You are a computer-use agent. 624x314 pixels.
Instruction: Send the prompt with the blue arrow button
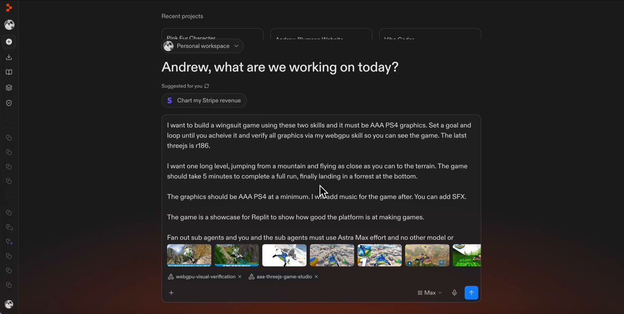click(471, 293)
